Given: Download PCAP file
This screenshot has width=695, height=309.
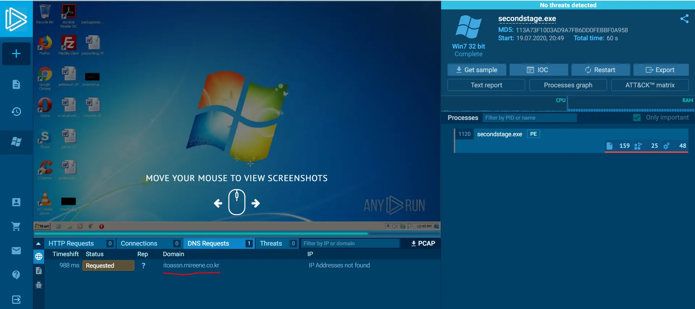Looking at the screenshot, I should pos(423,243).
